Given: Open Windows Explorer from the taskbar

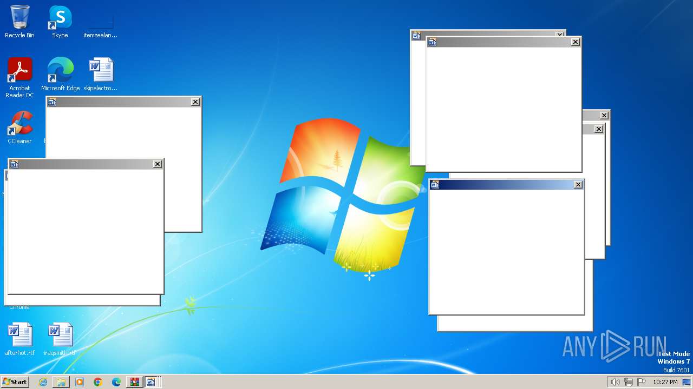Looking at the screenshot, I should [61, 382].
